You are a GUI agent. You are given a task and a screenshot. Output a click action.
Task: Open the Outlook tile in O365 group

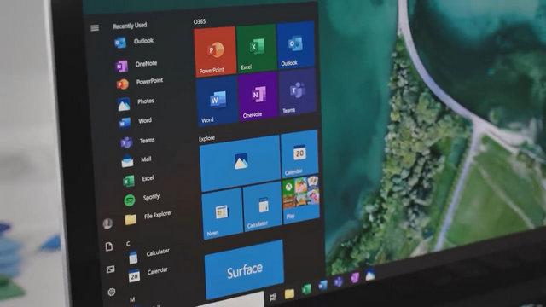[x=296, y=44]
